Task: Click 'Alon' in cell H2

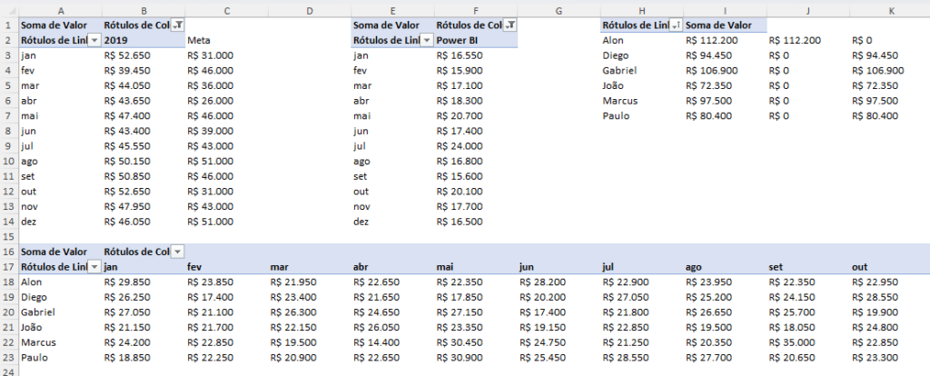Action: [x=613, y=40]
